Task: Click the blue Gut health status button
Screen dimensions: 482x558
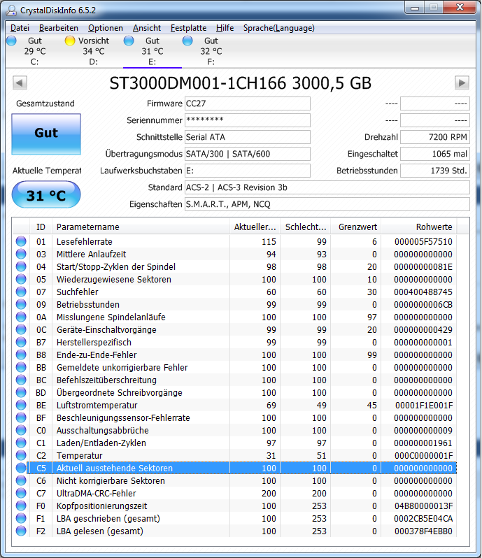Action: click(46, 134)
